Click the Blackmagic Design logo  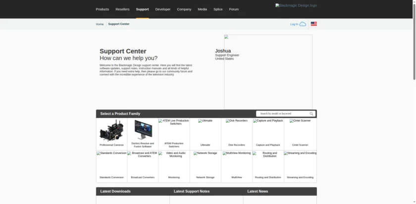296,5
